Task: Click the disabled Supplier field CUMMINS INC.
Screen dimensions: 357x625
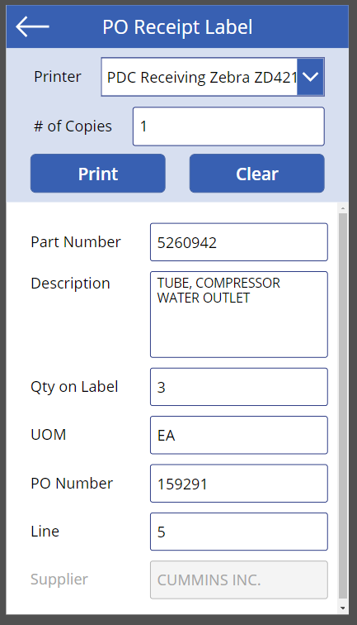Action: (x=239, y=580)
